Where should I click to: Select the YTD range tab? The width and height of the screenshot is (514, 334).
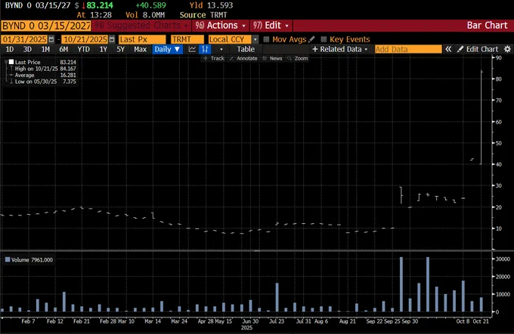tap(83, 49)
